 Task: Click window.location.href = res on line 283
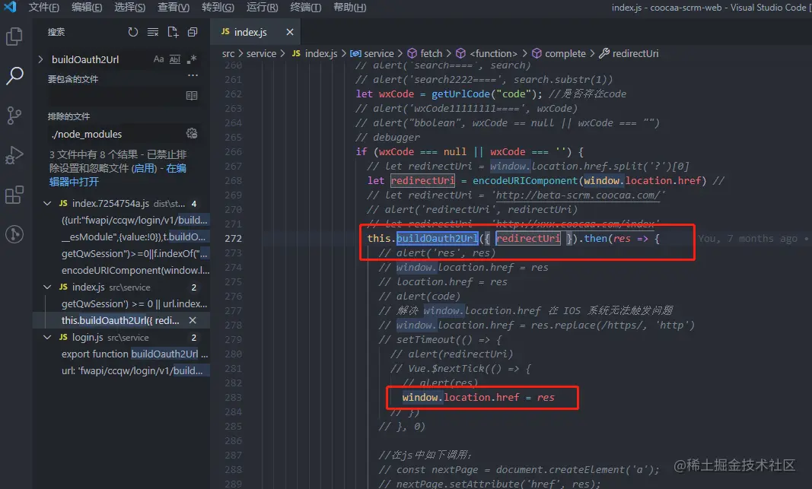click(478, 398)
